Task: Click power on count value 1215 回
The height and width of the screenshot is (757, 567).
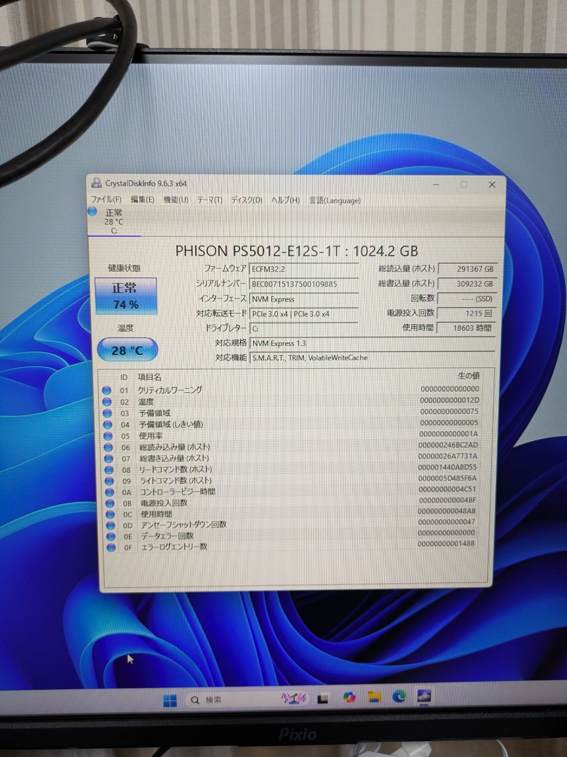Action: coord(467,313)
